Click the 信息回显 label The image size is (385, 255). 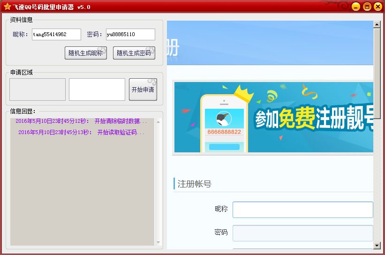pyautogui.click(x=23, y=112)
